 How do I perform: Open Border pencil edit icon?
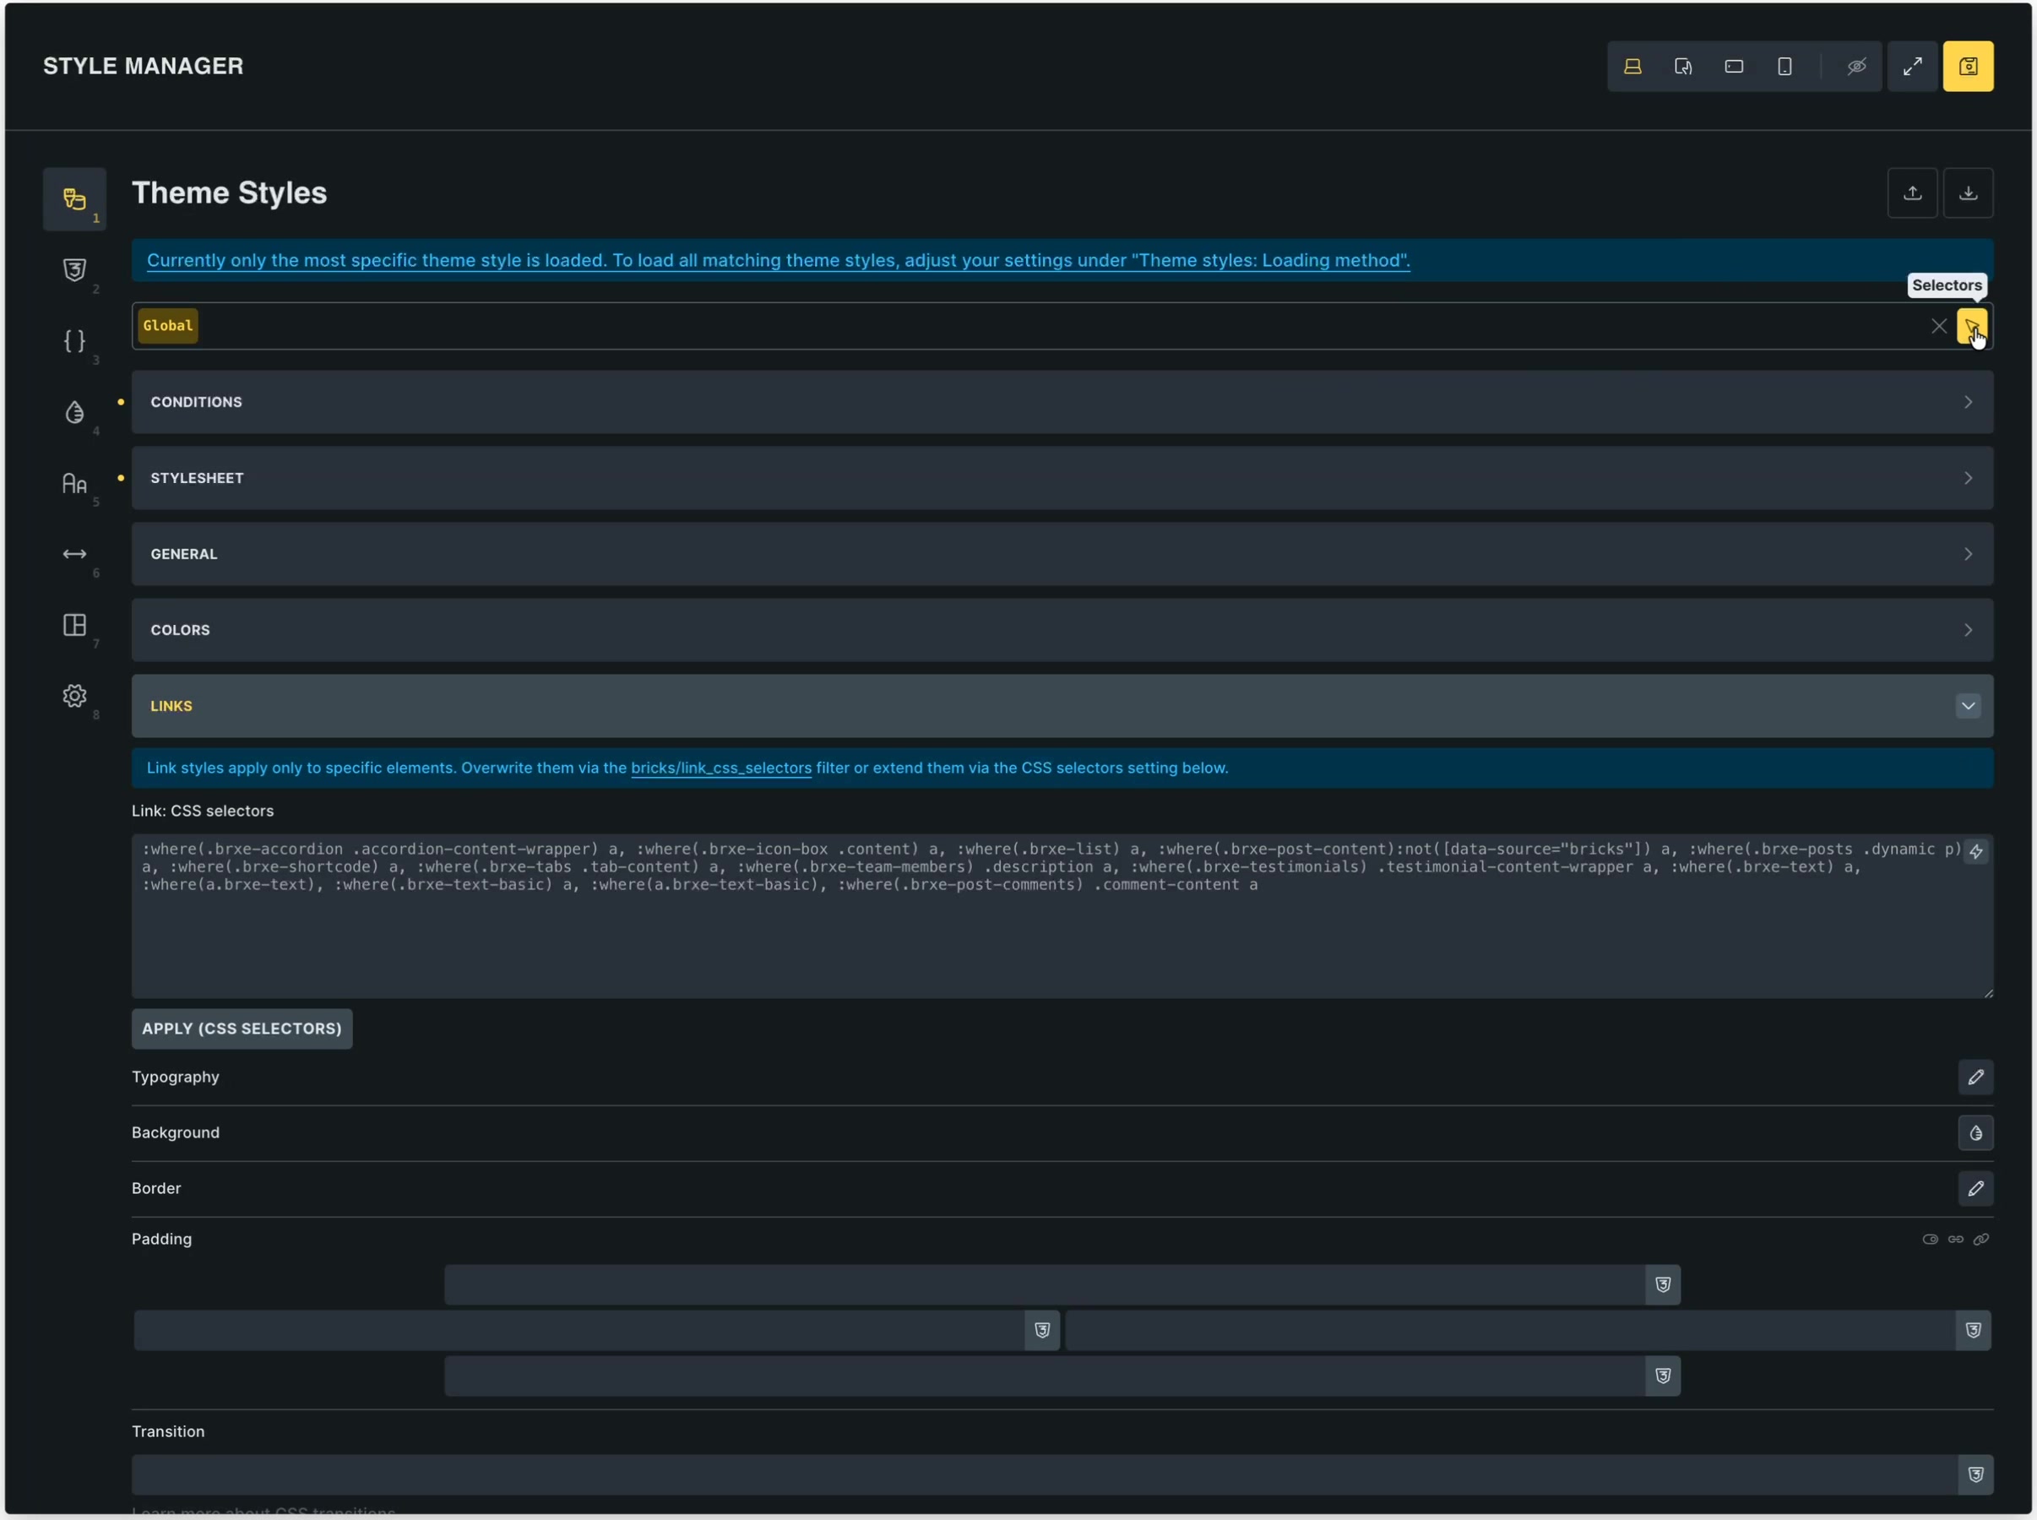1976,1189
